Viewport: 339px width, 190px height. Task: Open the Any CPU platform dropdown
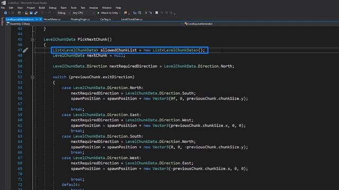84,13
